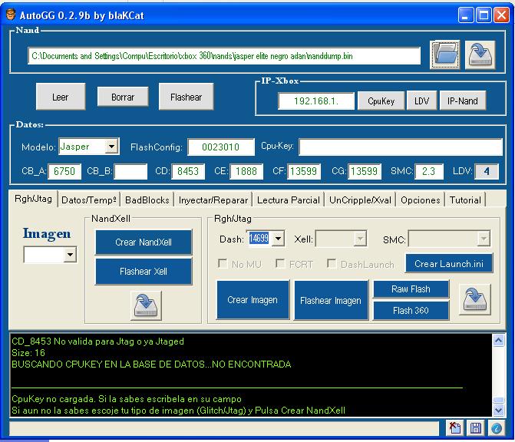Click the FlashConfig field 0023010
This screenshot has height=442, width=515.
221,147
